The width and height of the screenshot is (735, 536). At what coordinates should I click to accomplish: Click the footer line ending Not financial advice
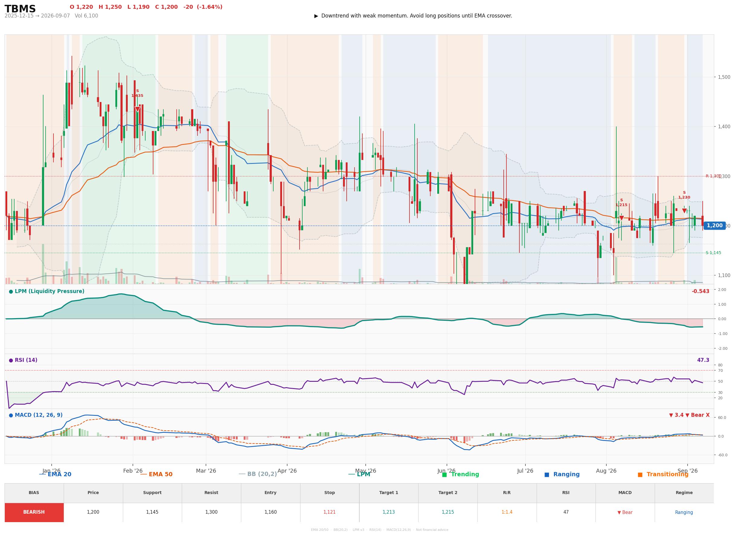(x=380, y=530)
